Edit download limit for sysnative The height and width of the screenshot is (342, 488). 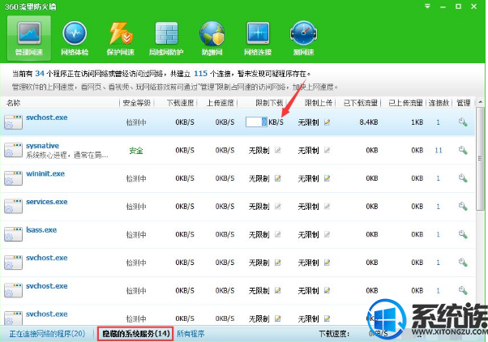click(277, 151)
